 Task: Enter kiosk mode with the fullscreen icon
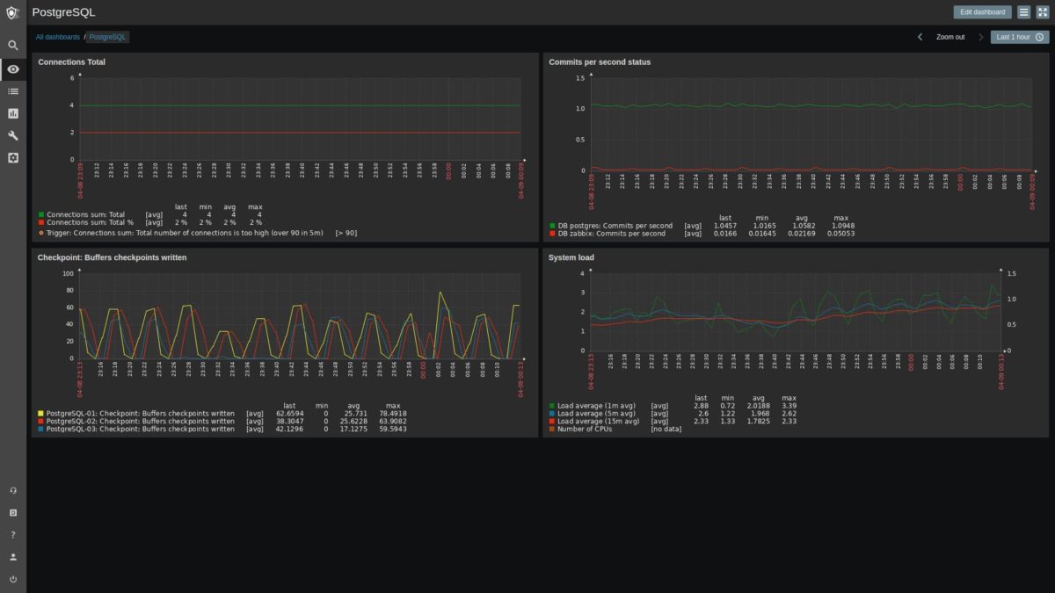click(x=1042, y=12)
